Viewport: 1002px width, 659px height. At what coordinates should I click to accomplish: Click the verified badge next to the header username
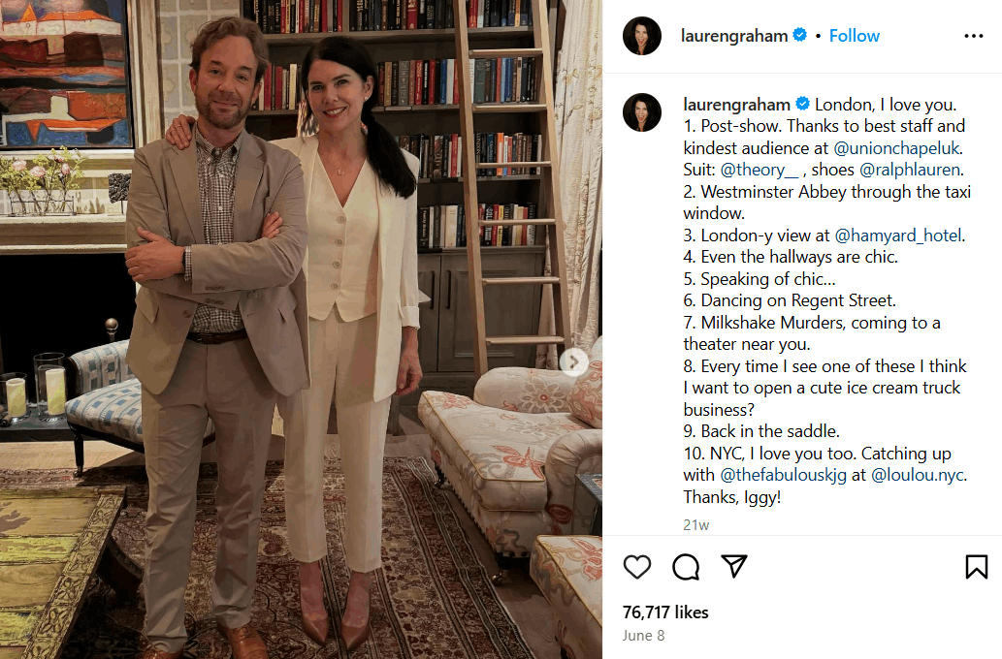[799, 35]
